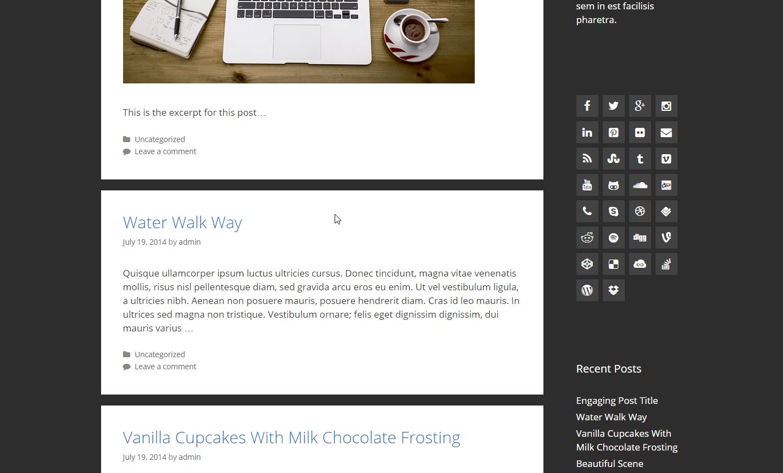This screenshot has height=473, width=783.
Task: Open the WordPress logo icon
Action: click(587, 290)
